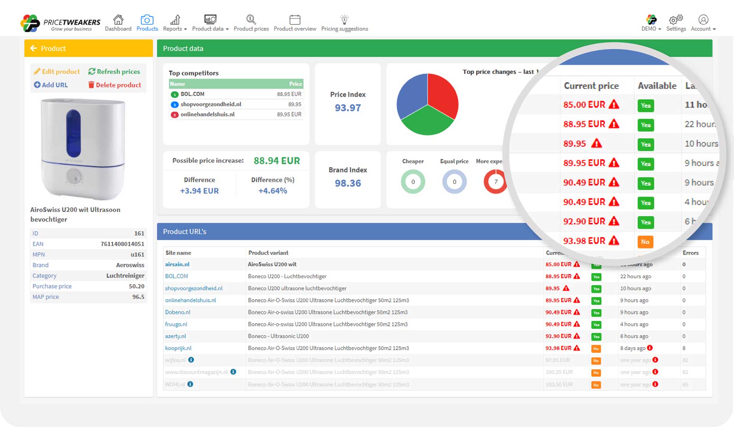Click Refresh prices button
This screenshot has height=427, width=735.
[x=114, y=72]
